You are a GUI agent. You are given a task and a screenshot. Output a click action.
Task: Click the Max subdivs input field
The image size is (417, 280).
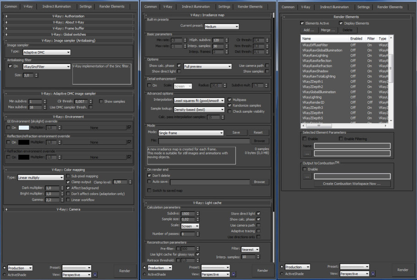(35, 107)
